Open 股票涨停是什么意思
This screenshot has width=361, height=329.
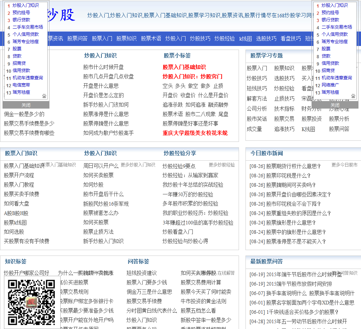(x=106, y=114)
